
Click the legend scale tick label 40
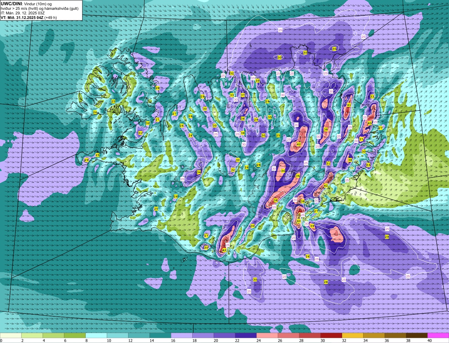coord(430,341)
